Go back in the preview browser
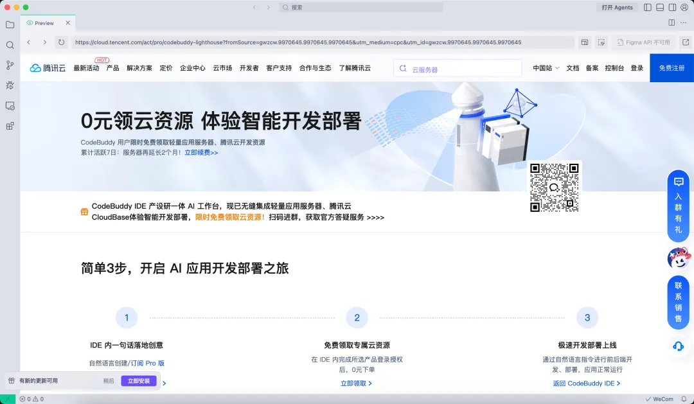 pyautogui.click(x=29, y=42)
